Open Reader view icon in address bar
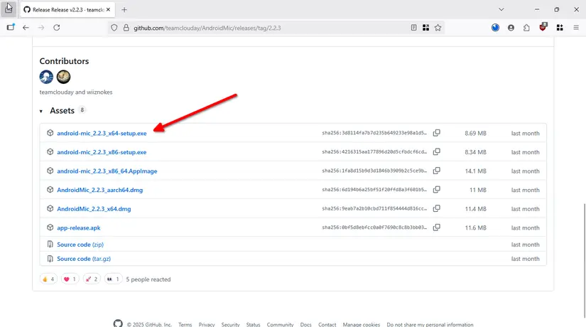This screenshot has width=586, height=327. [x=414, y=28]
